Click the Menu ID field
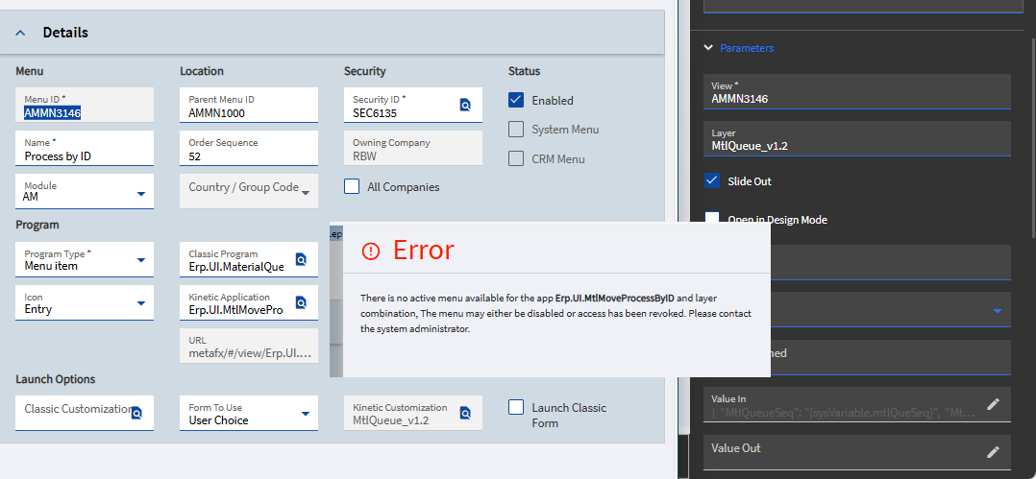 point(85,105)
